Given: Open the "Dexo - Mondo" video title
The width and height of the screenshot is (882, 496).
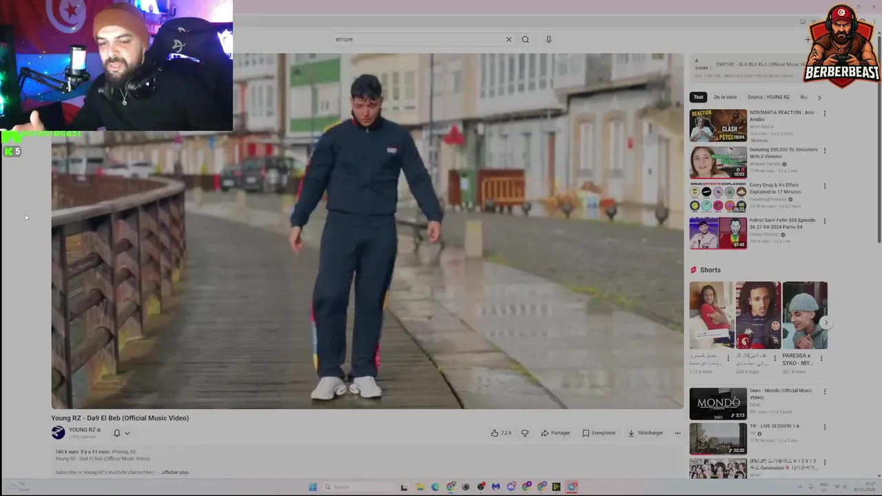Looking at the screenshot, I should point(781,394).
